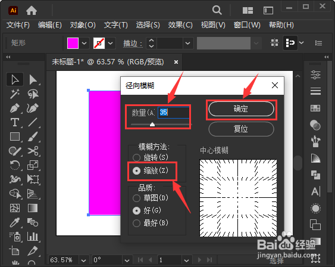This screenshot has height=267, width=335.
Task: Click the 复位 reset button
Action: (x=241, y=129)
